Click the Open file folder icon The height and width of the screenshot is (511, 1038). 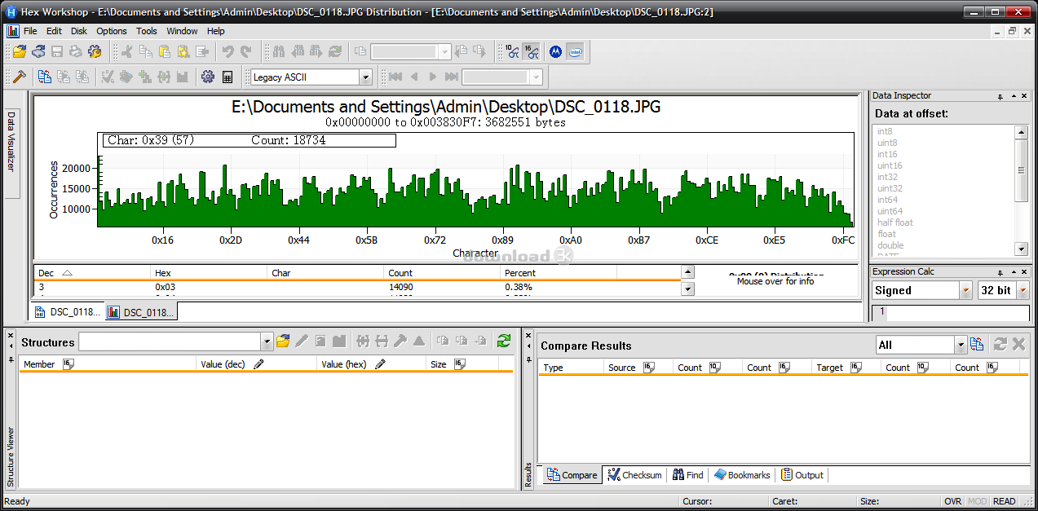coord(20,51)
